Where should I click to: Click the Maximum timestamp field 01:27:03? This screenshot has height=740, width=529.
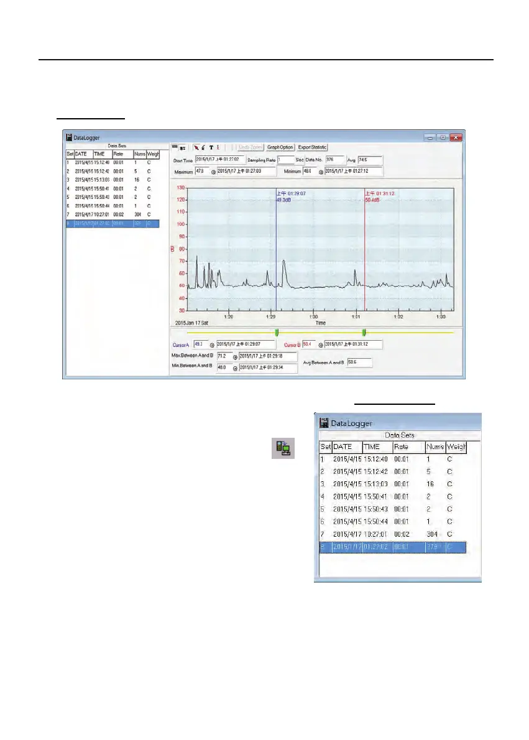[x=246, y=171]
